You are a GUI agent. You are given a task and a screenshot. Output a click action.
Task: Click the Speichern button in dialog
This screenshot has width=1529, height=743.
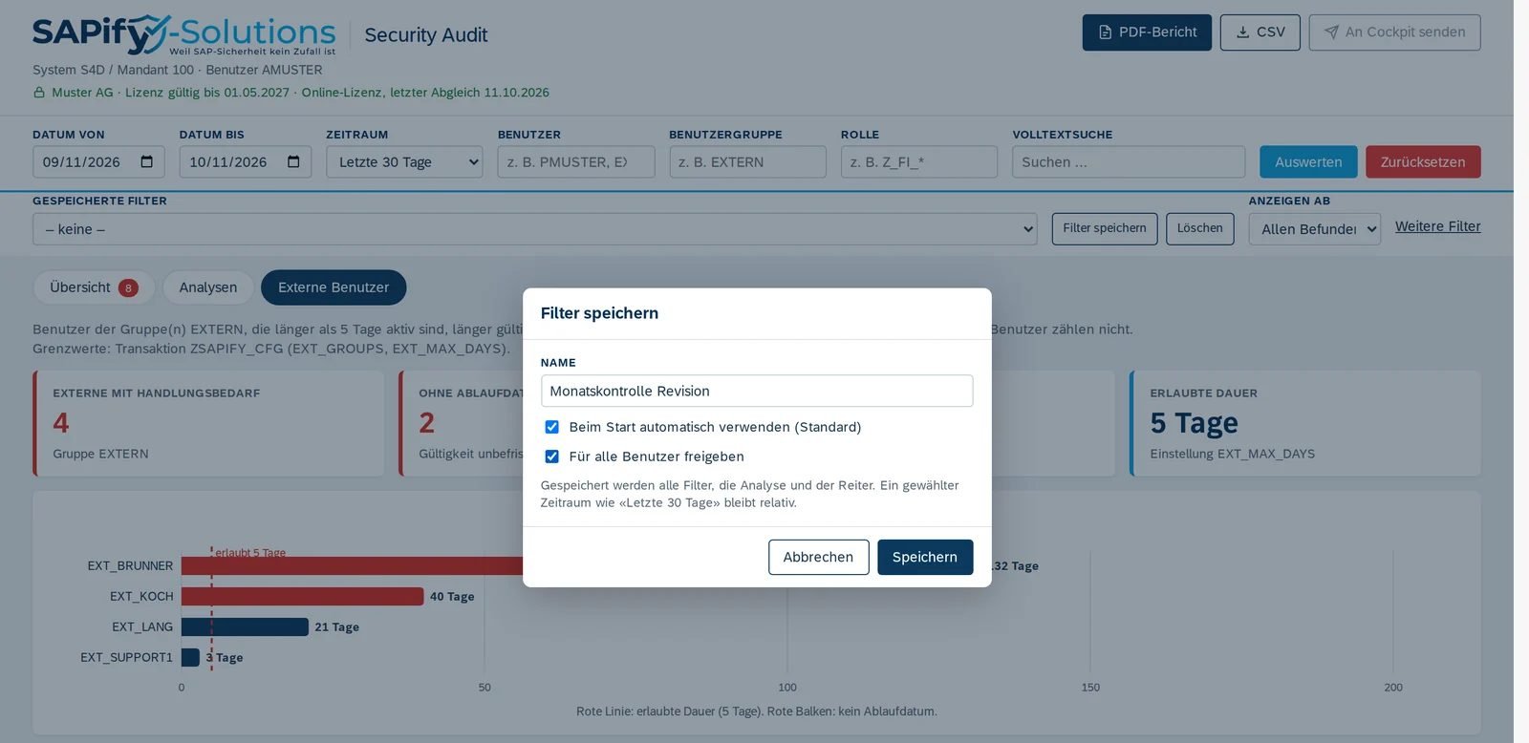coord(925,557)
